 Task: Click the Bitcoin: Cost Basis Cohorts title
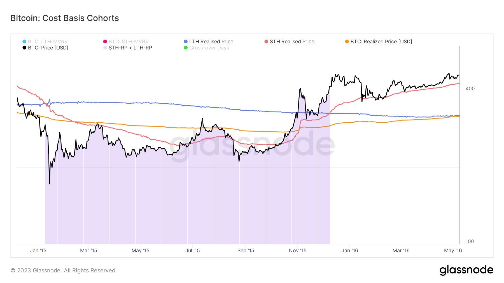(65, 18)
